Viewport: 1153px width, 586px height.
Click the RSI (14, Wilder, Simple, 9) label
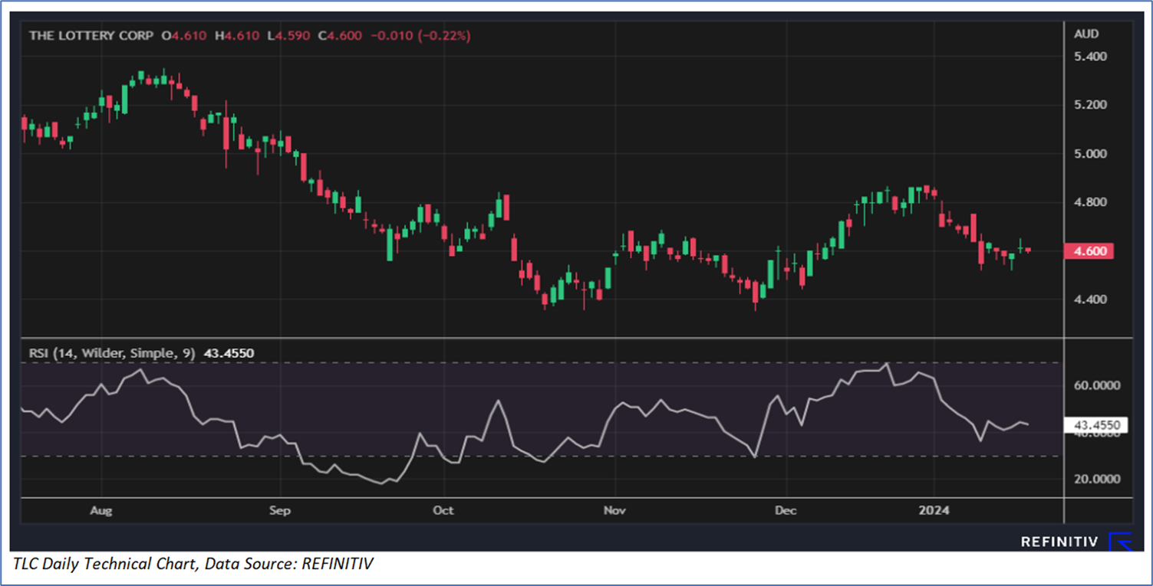(114, 354)
